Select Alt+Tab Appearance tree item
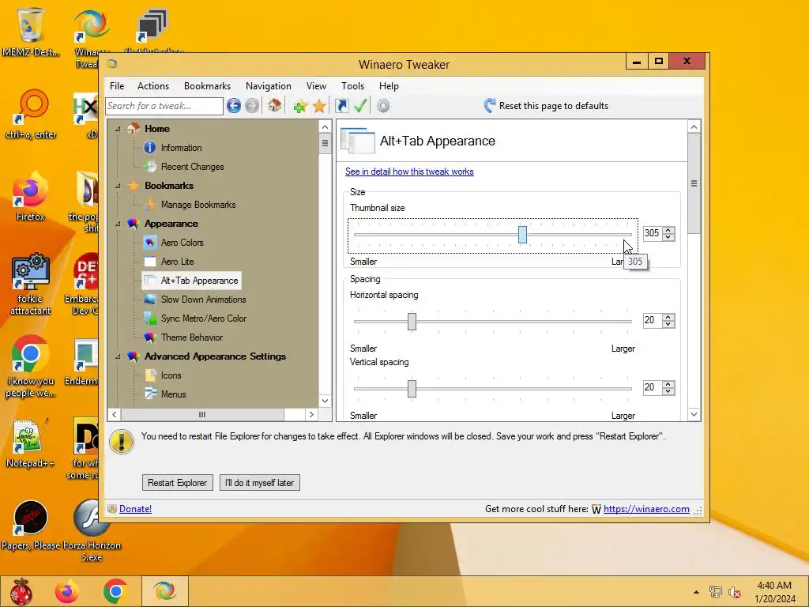 [x=199, y=281]
